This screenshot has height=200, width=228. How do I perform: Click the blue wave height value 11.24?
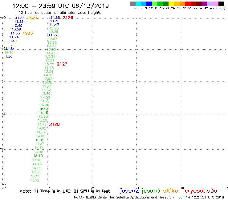(14, 37)
